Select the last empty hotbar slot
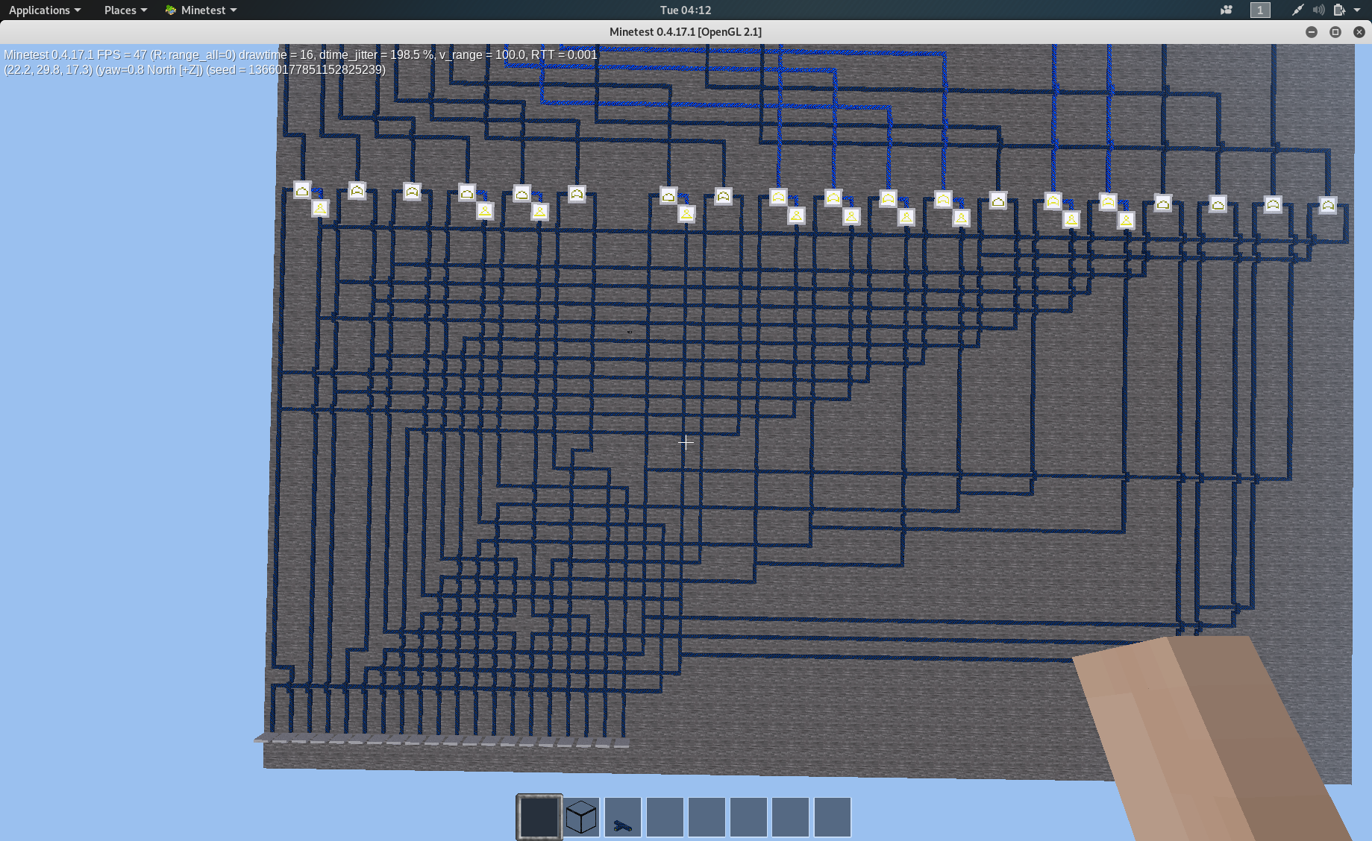1372x841 pixels. point(832,817)
